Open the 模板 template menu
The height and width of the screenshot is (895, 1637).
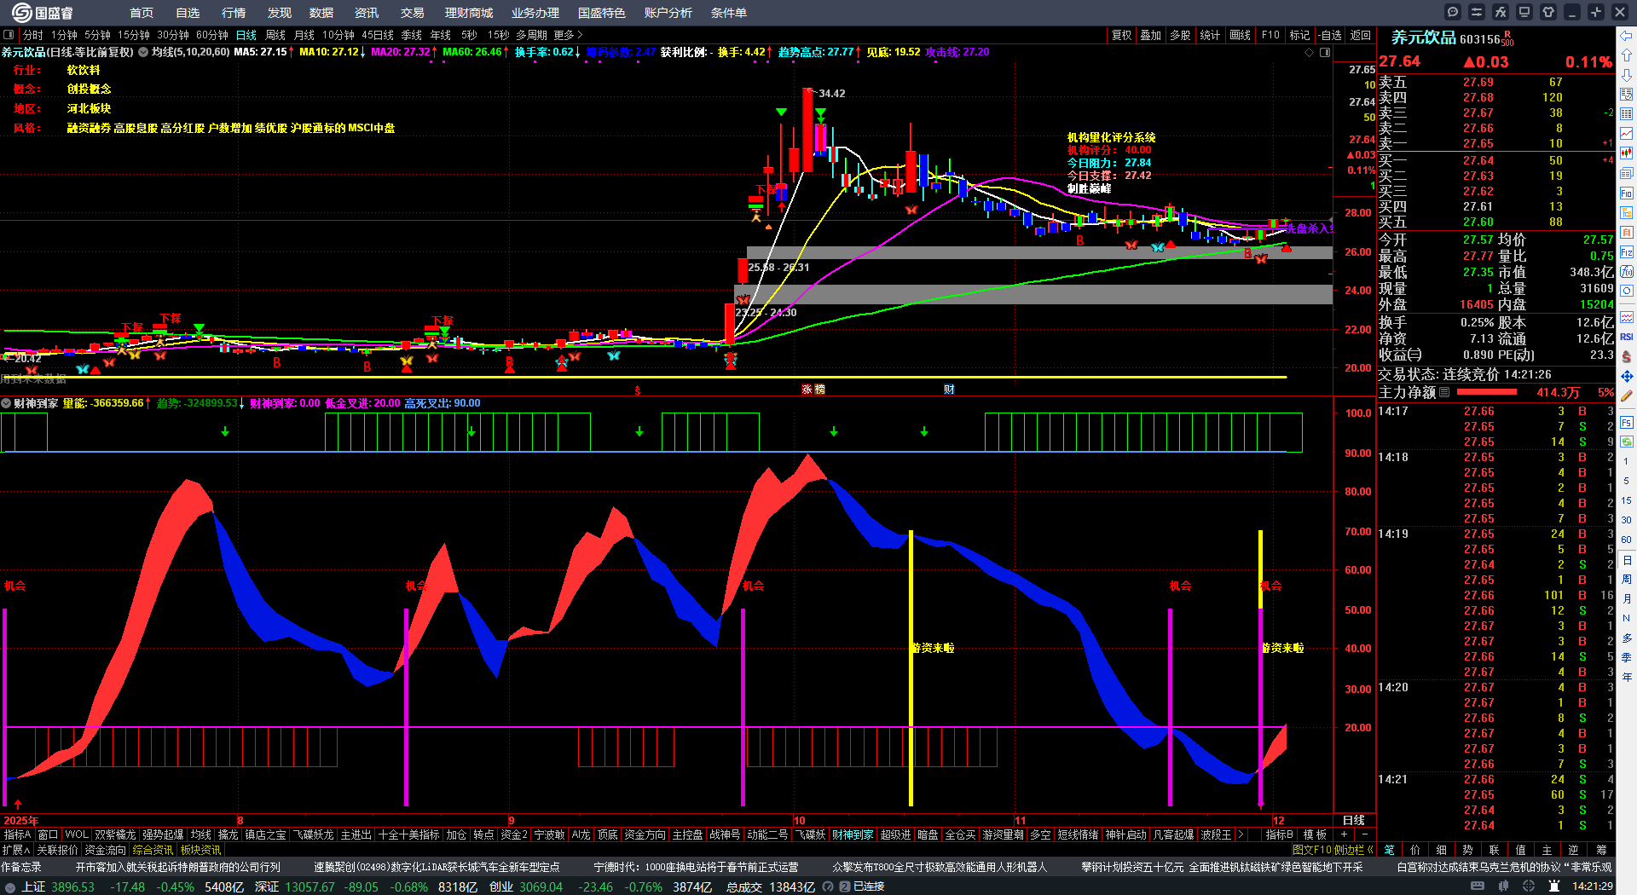1315,834
